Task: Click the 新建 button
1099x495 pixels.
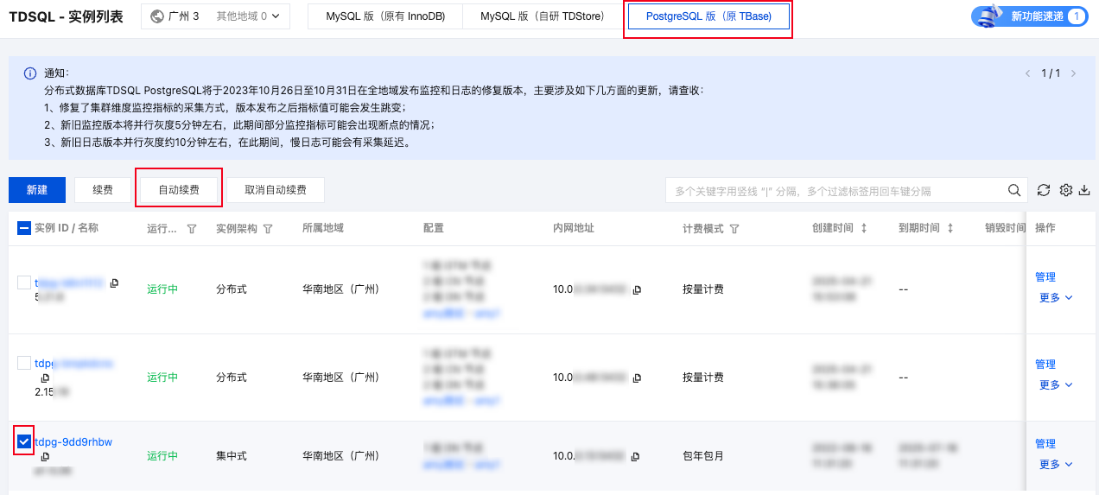Action: click(37, 190)
